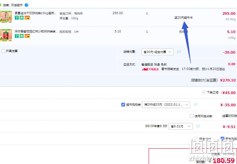Click the comment bubble icon beside 店铺优惠 dropdown

click(179, 52)
